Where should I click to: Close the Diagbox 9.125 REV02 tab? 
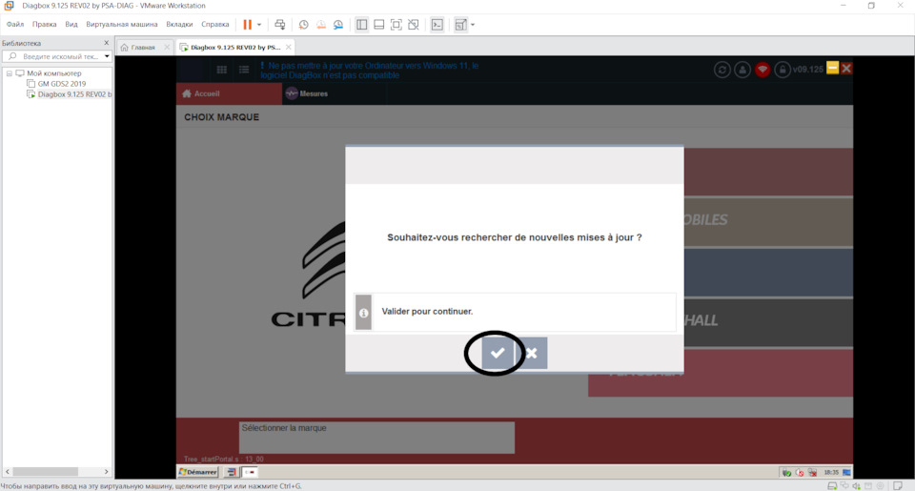(x=288, y=48)
